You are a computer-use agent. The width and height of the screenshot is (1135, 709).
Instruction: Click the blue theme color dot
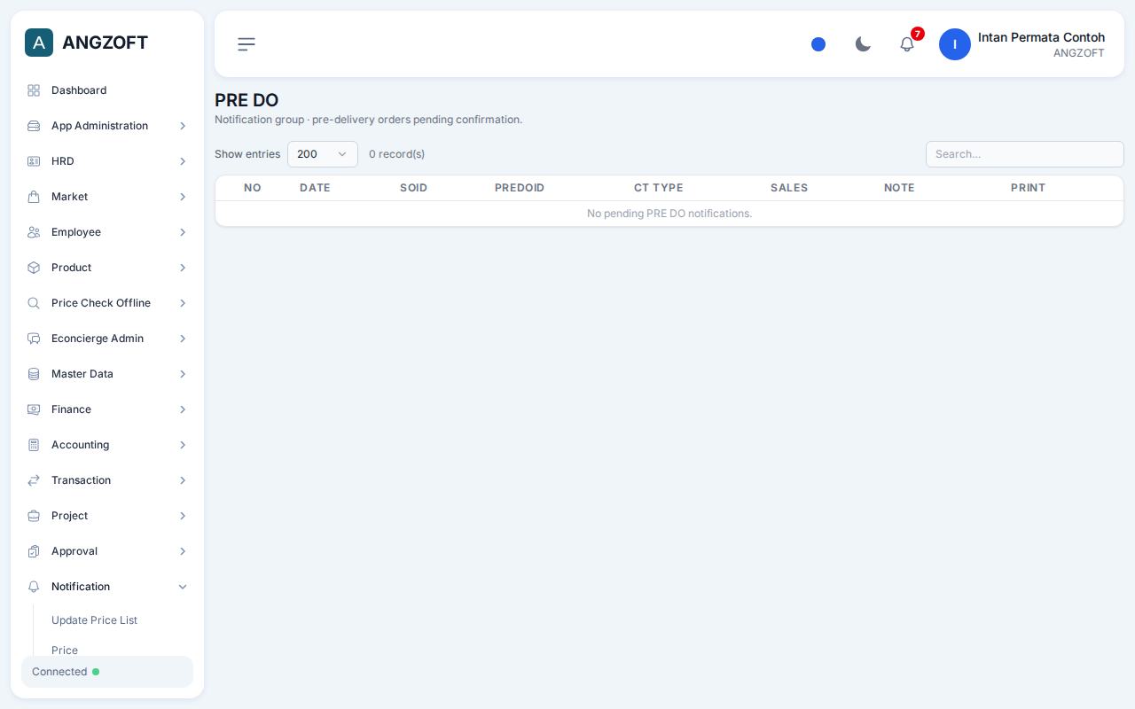click(x=818, y=44)
